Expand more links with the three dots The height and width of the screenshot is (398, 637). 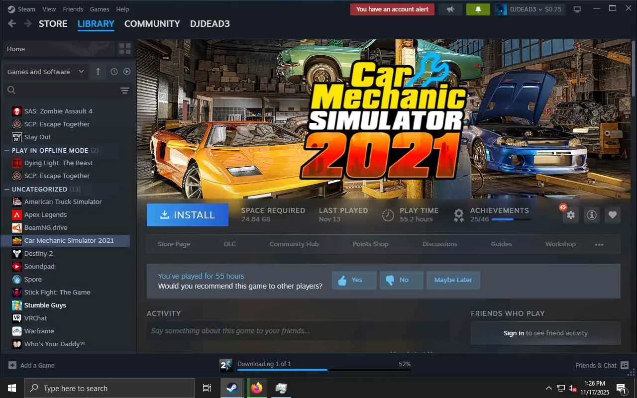click(x=599, y=244)
